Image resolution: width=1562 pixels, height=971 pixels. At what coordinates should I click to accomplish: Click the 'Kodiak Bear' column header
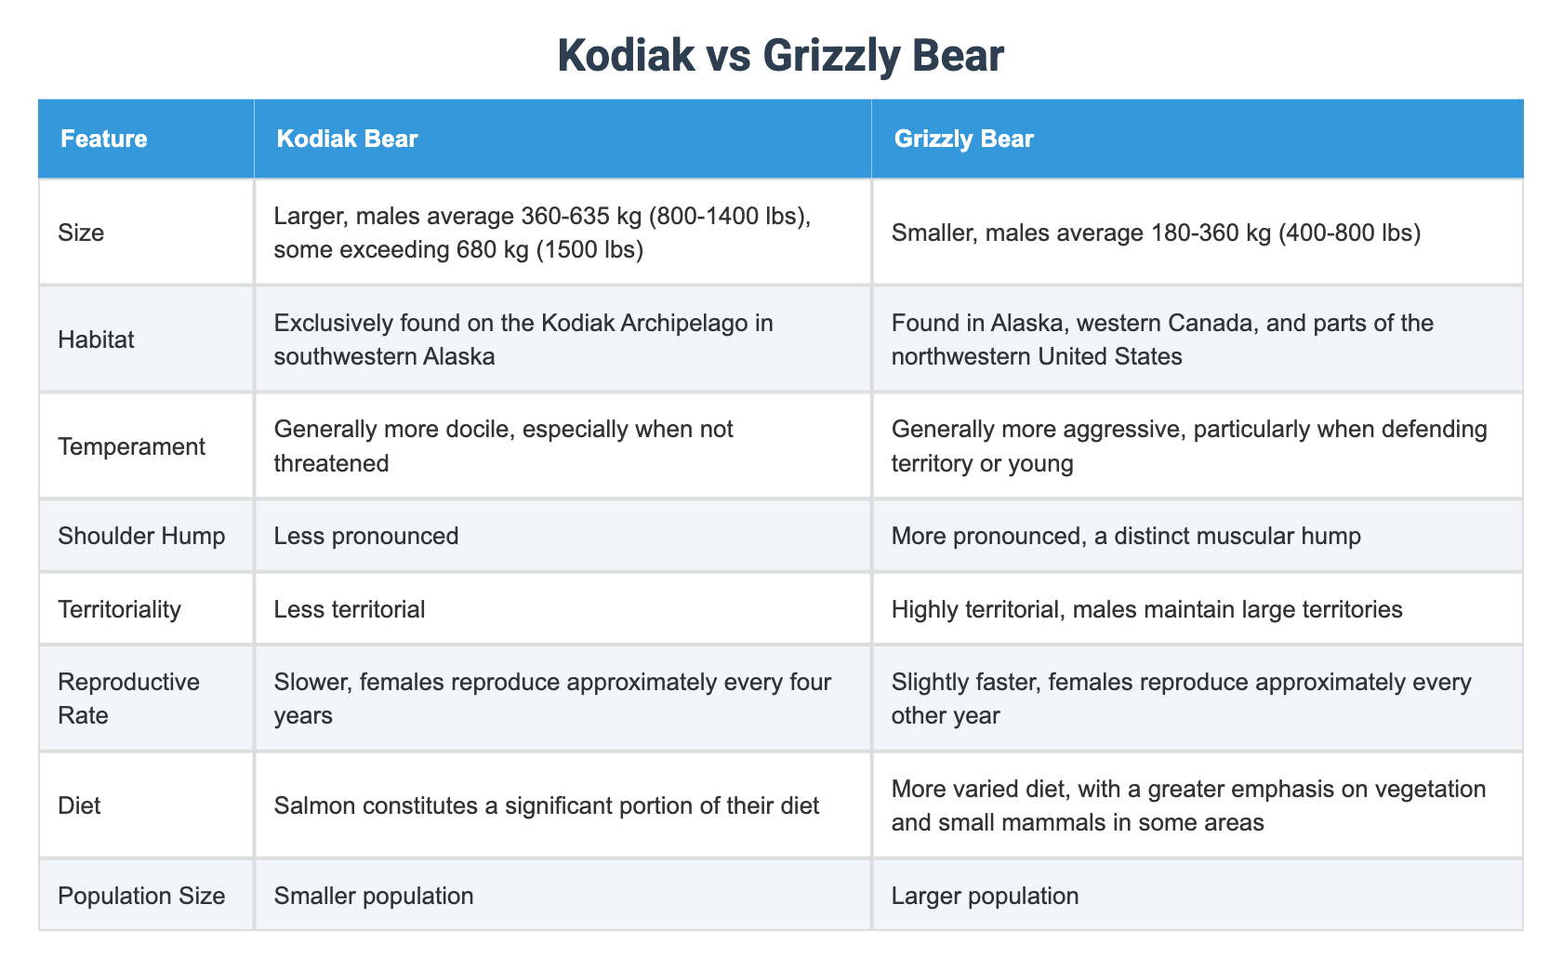point(347,139)
